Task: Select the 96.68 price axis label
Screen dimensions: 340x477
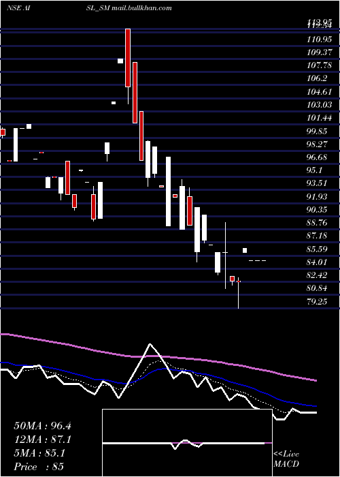Action: [x=318, y=157]
